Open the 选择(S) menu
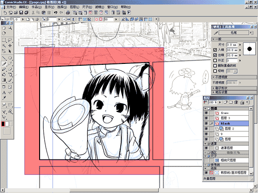The image size is (258, 193). tap(62, 7)
